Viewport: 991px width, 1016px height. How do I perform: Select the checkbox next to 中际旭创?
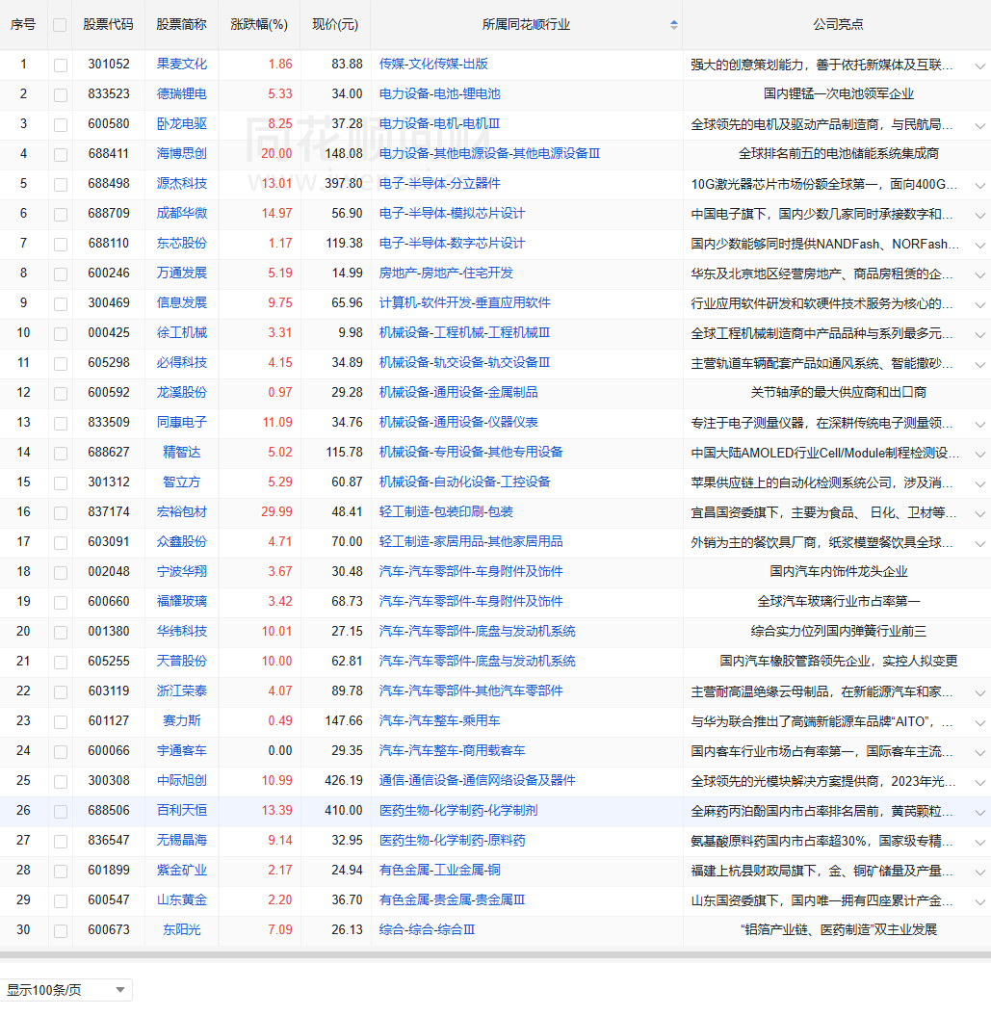(61, 781)
